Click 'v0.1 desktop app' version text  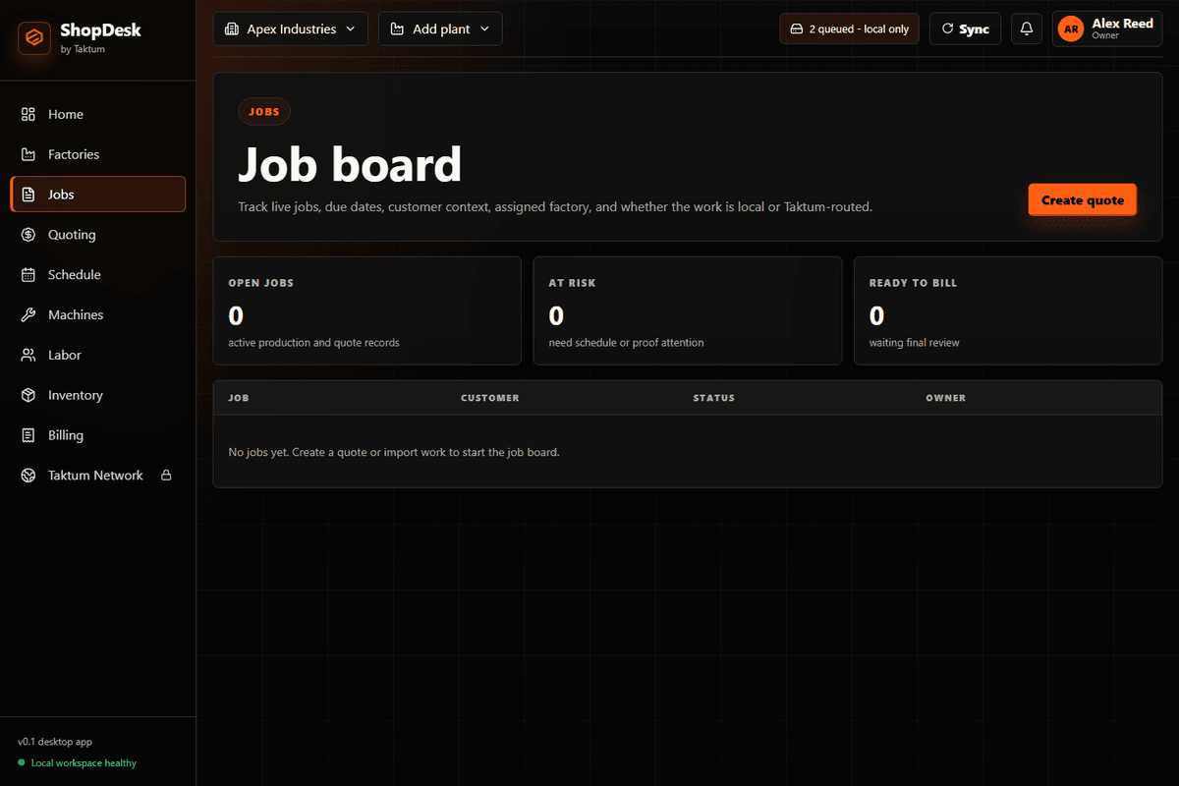coord(55,742)
